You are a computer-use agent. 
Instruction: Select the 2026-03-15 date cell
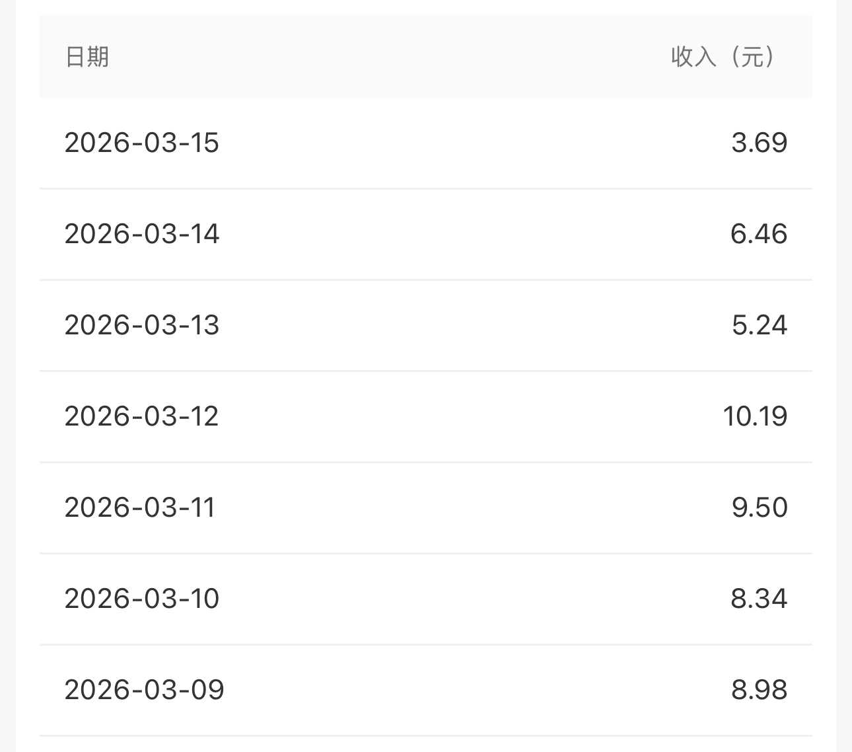141,143
